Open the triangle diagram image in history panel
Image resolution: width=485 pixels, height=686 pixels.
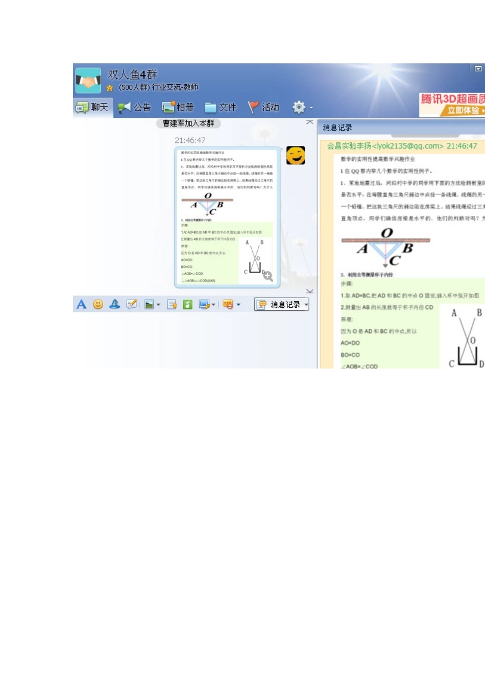click(386, 248)
